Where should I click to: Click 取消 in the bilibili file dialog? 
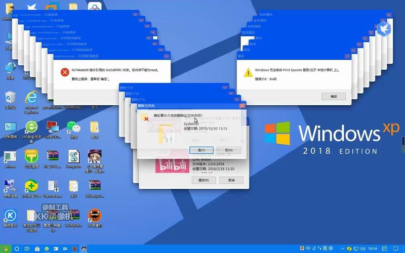pos(231,180)
